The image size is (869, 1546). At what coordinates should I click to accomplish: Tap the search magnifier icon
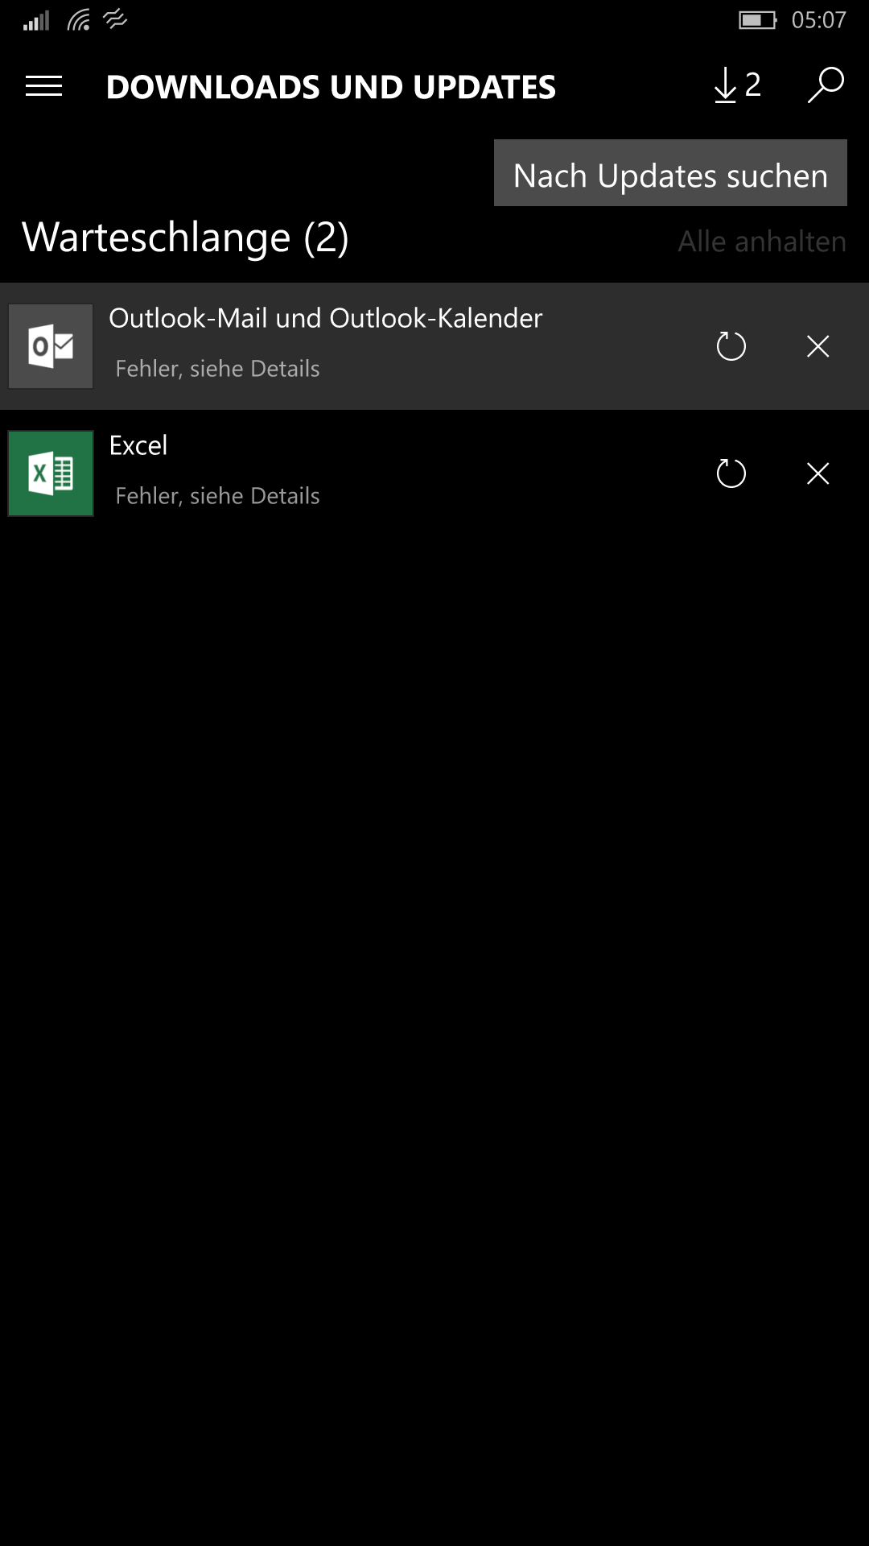pyautogui.click(x=826, y=85)
